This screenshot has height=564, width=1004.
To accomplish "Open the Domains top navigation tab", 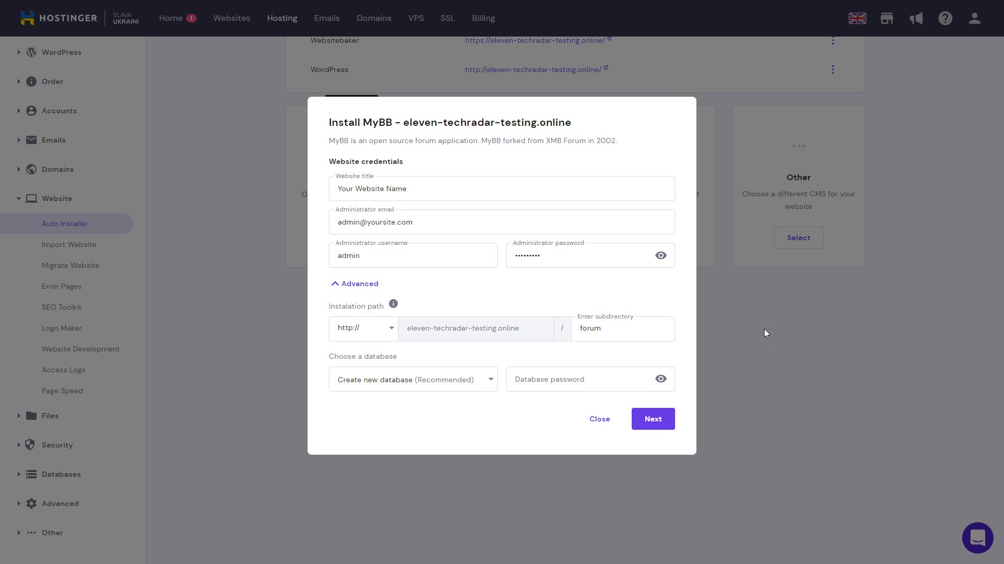I will coord(374,18).
